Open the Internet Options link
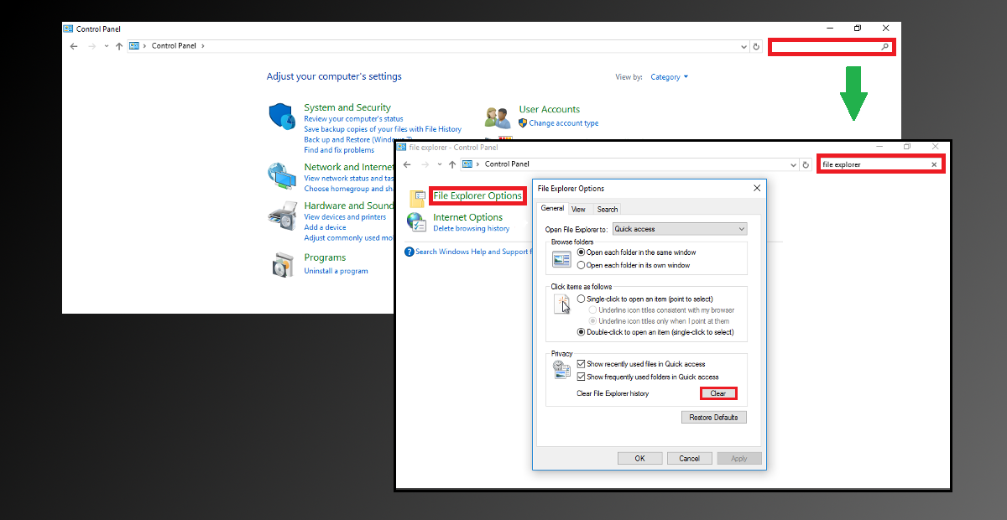1007x520 pixels. [x=468, y=218]
